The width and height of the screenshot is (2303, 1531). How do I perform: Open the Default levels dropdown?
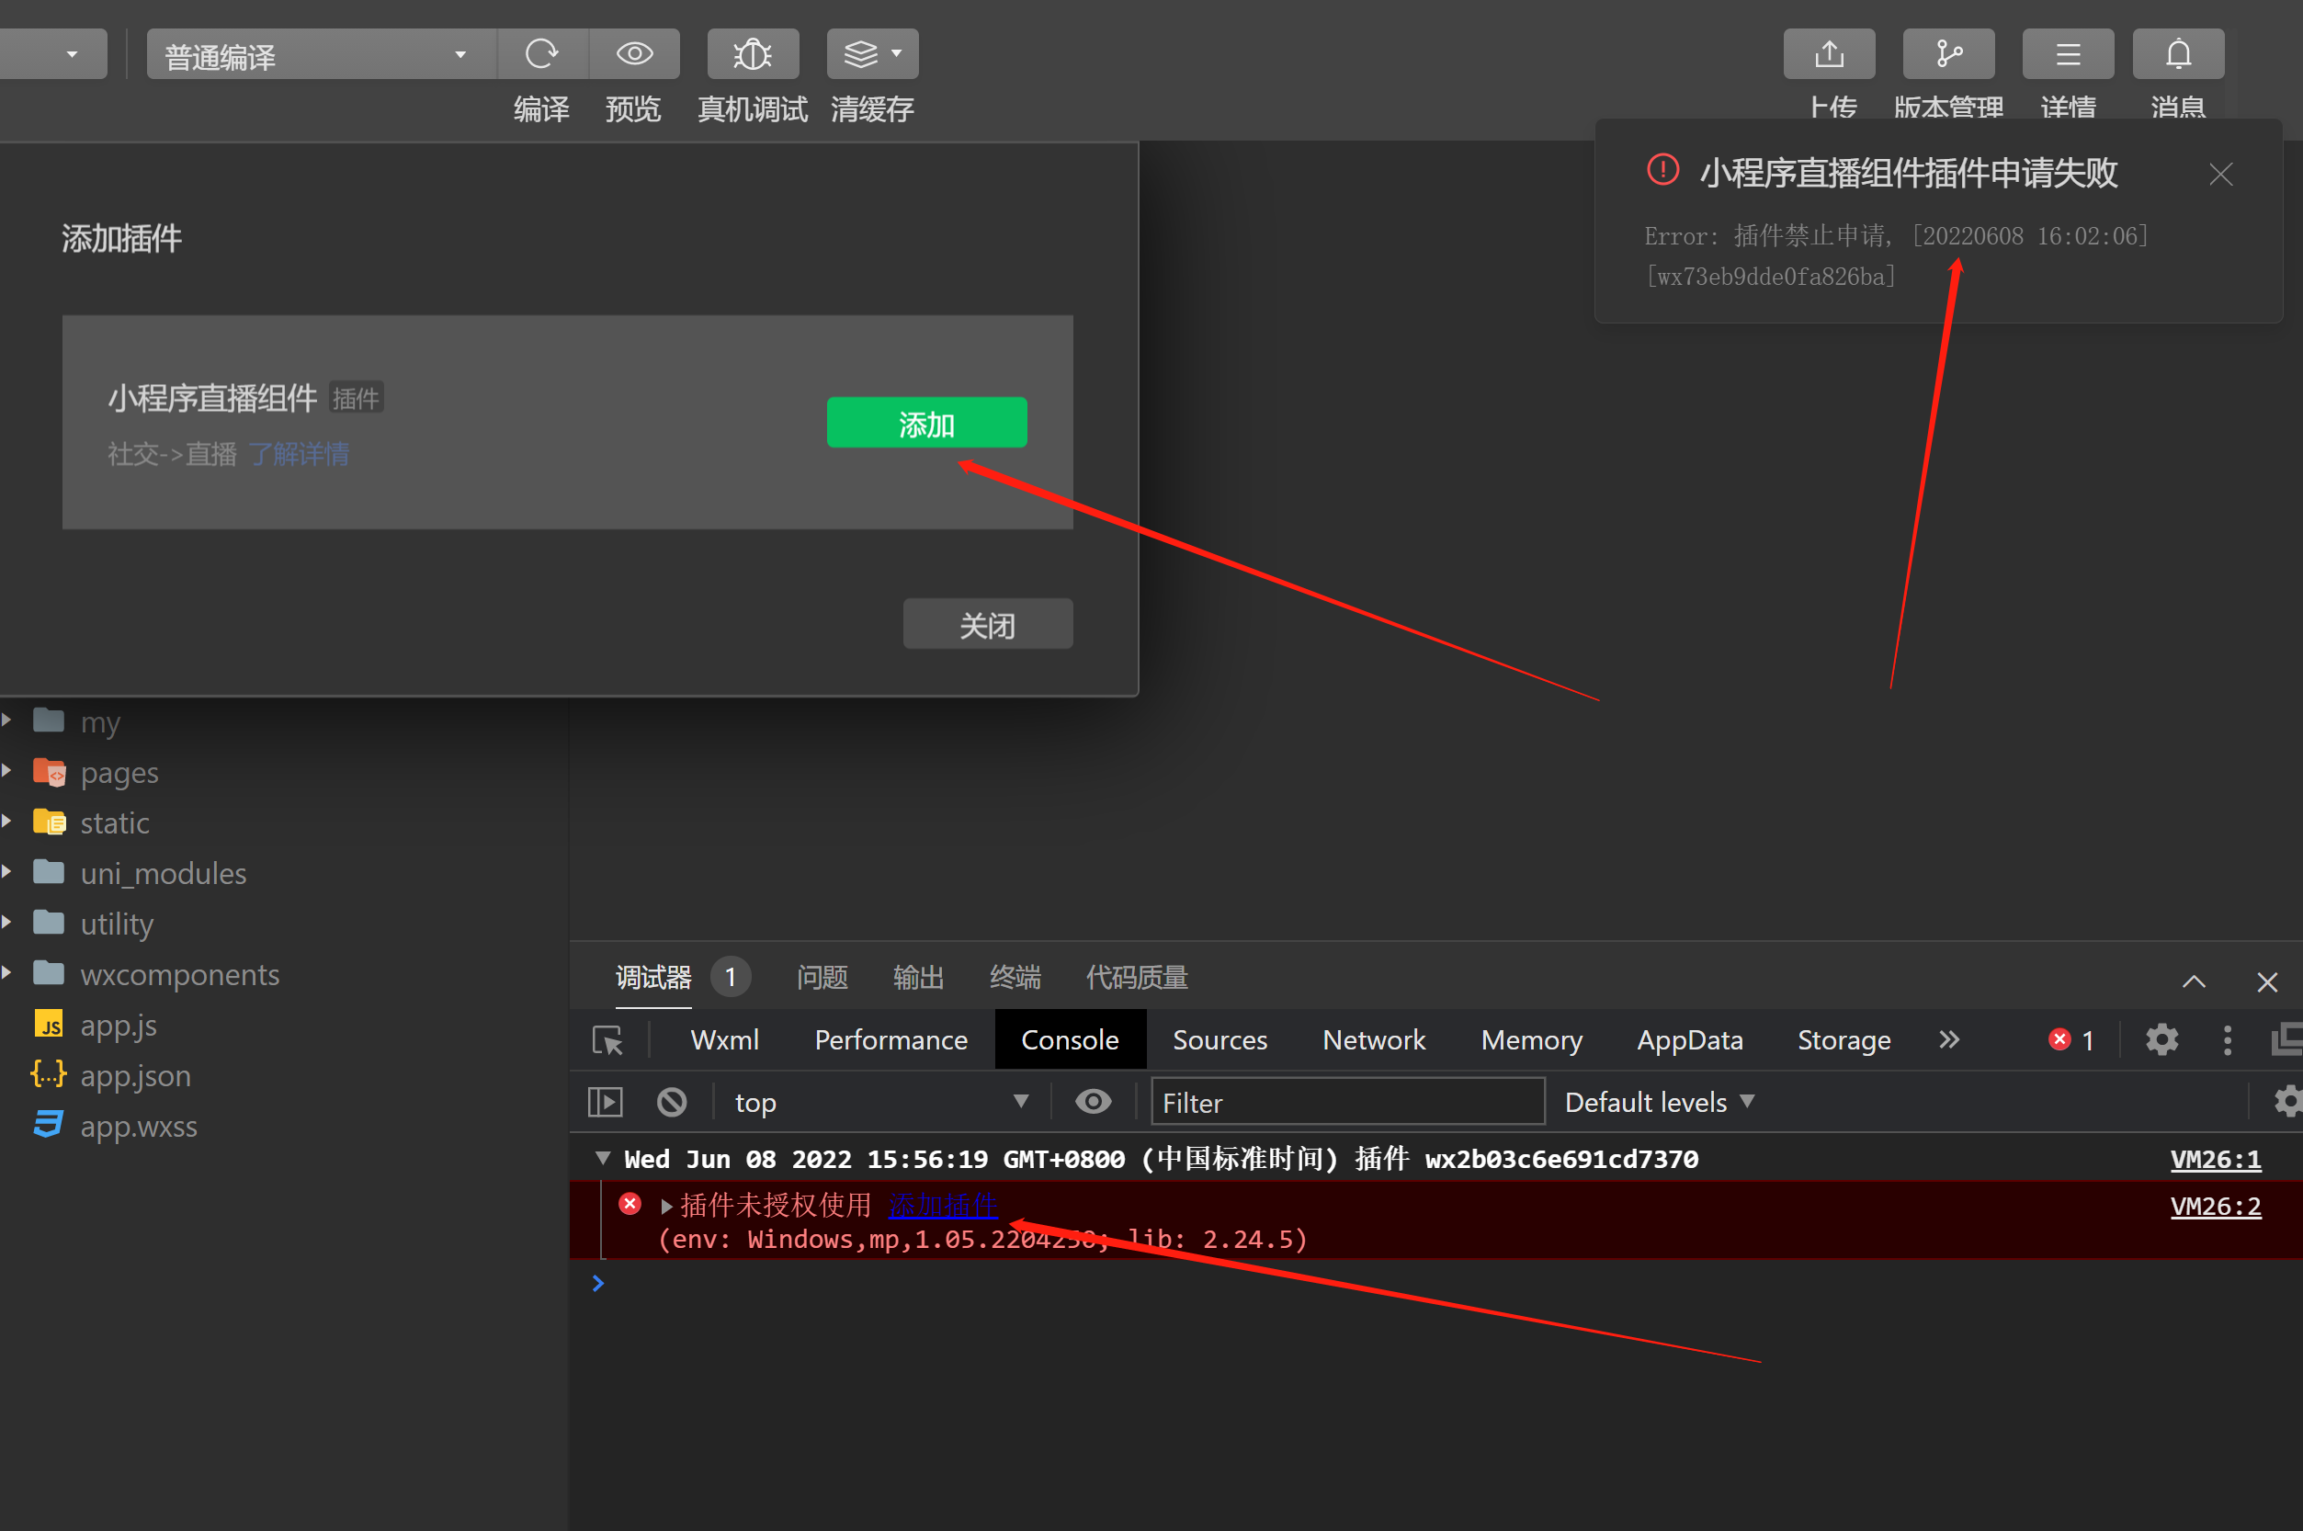click(1659, 1103)
